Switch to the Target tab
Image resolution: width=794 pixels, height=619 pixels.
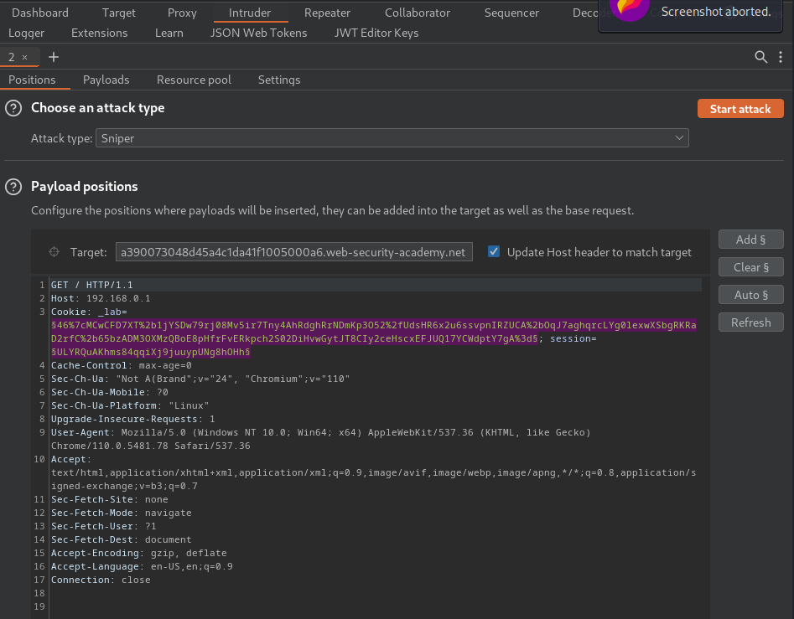[x=118, y=13]
